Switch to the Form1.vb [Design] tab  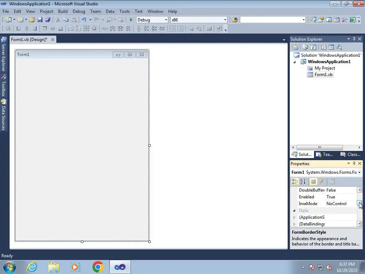(29, 40)
